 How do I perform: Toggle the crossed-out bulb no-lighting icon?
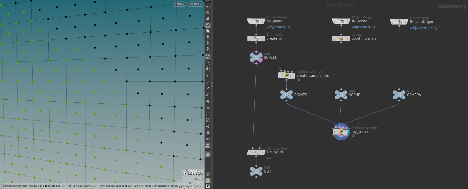click(x=208, y=25)
